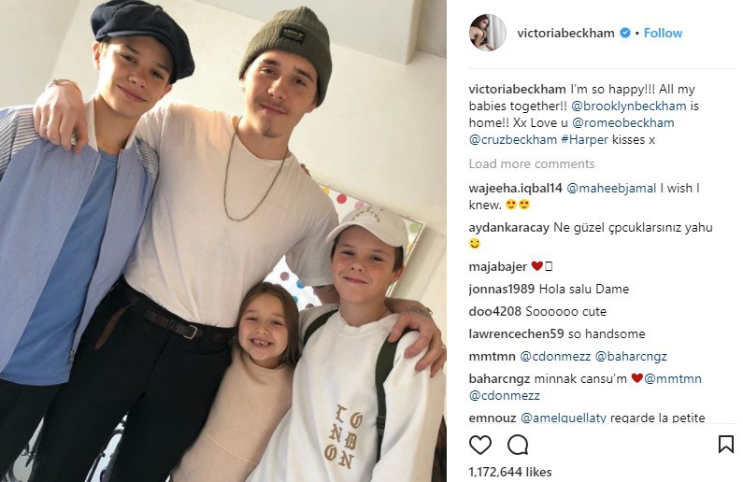Viewport: 743px width, 482px height.
Task: Open commenter wajeeha.iqbal14's profile
Action: (516, 188)
